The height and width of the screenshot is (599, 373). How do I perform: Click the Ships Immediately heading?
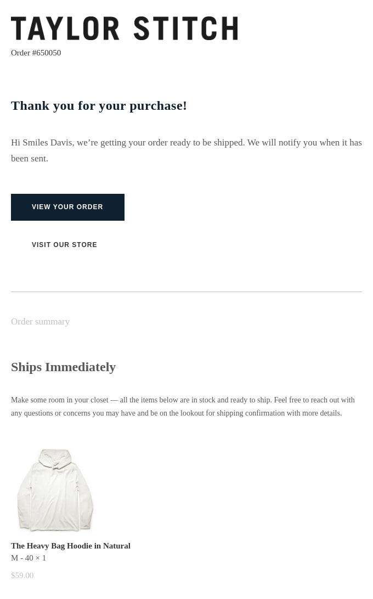(63, 367)
